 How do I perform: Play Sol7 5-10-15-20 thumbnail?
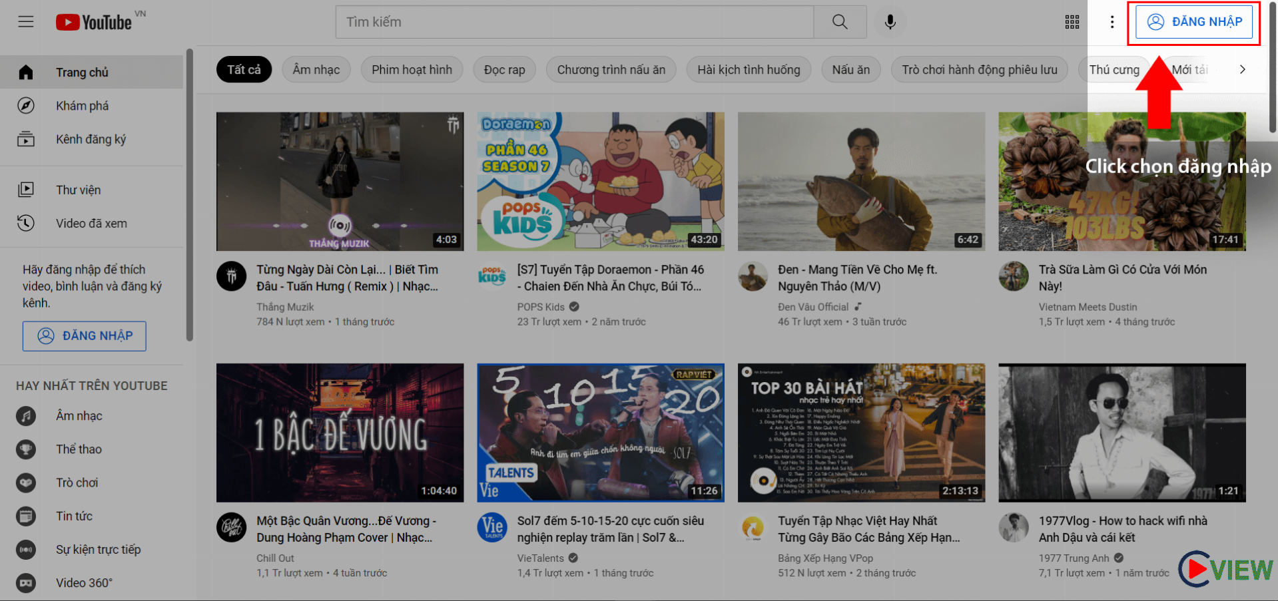coord(601,433)
